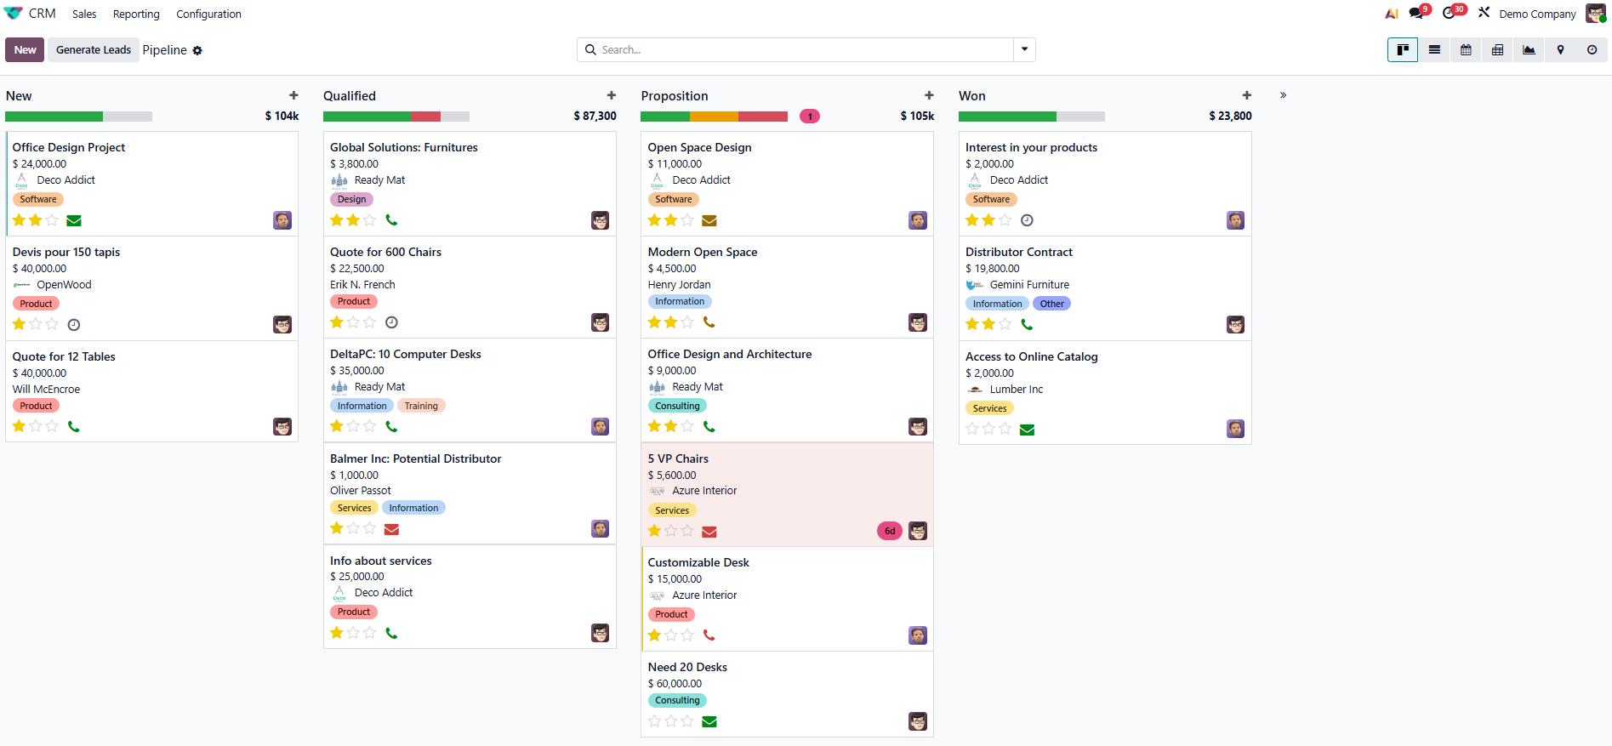The width and height of the screenshot is (1612, 746).
Task: Open the conversations messages icon with badge 9
Action: point(1416,14)
